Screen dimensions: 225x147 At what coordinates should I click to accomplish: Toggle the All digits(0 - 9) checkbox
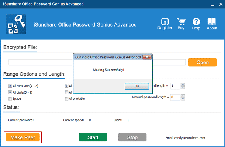pos(10,92)
